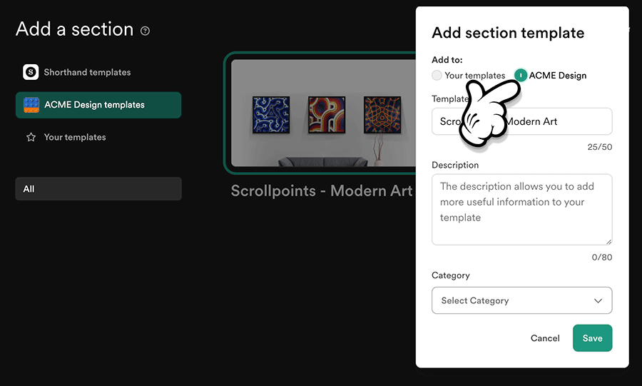Open the help icon beside Add a section
The image size is (642, 386).
(145, 31)
